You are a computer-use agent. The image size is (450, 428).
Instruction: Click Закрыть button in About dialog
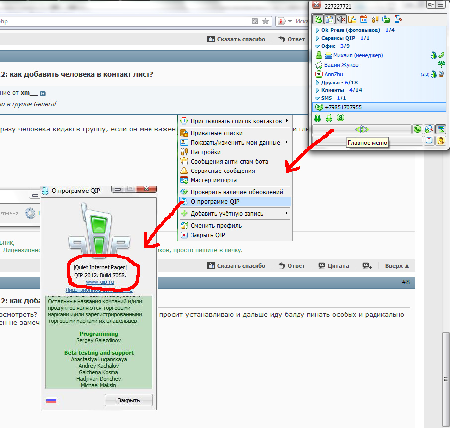pyautogui.click(x=129, y=400)
